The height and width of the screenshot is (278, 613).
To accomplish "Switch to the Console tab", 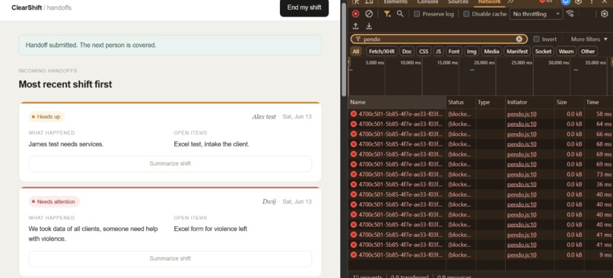I will tap(427, 2).
